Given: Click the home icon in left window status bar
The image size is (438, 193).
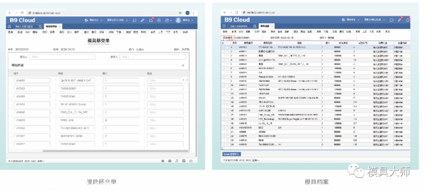Looking at the screenshot, I should 163,161.
